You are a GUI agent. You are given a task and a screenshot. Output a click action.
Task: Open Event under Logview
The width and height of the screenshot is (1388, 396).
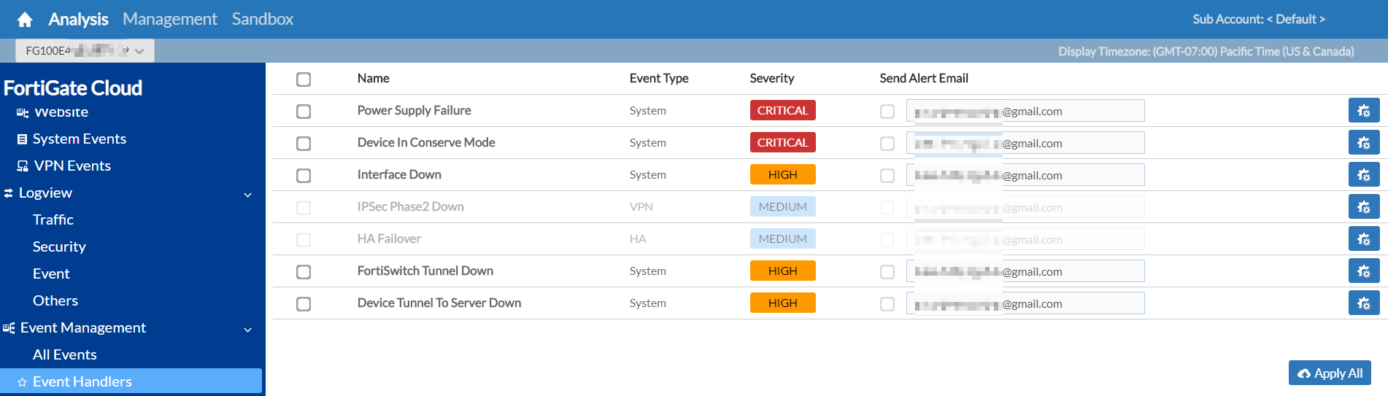coord(51,273)
